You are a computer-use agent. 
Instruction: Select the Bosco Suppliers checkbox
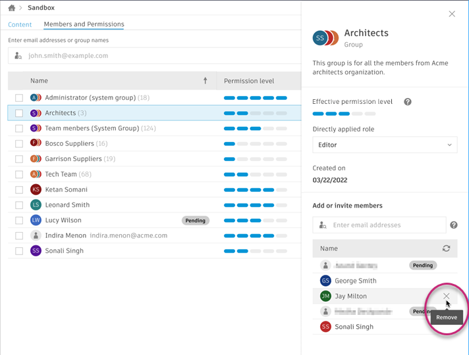point(19,143)
